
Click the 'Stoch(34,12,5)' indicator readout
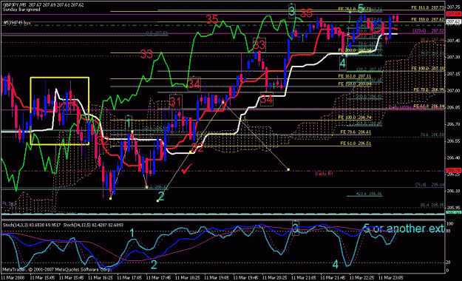pos(93,225)
